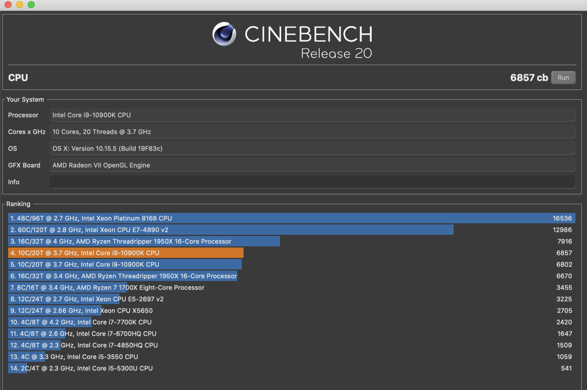Click the 6857 cb CPU score
The width and height of the screenshot is (587, 390).
pos(529,77)
